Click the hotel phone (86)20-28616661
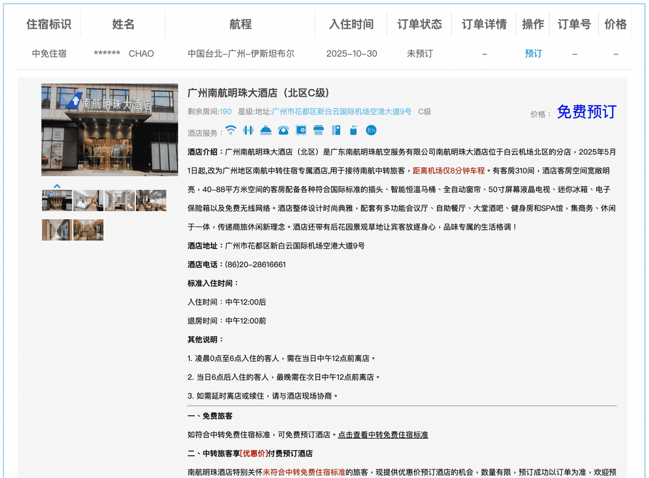649x478 pixels. point(255,265)
